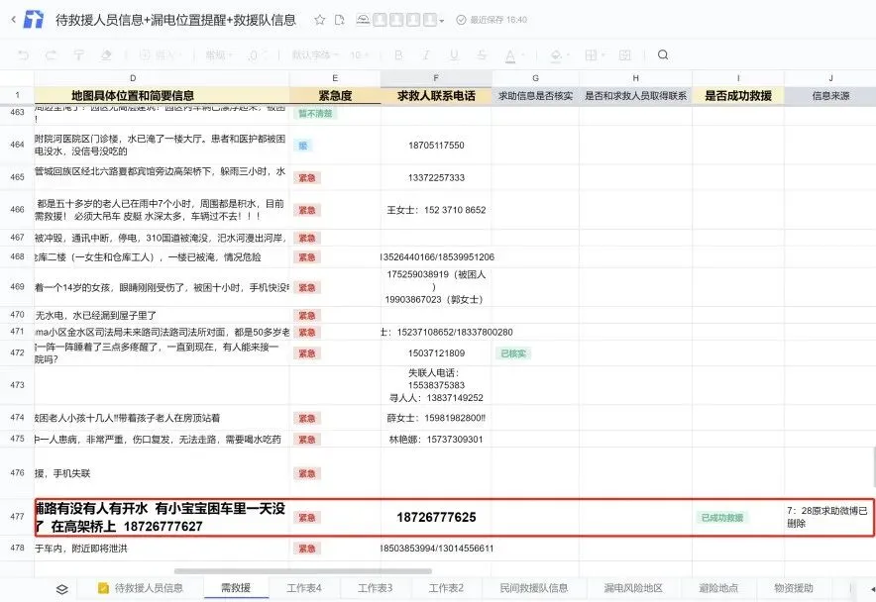
Task: Toggle bold formatting
Action: 398,54
